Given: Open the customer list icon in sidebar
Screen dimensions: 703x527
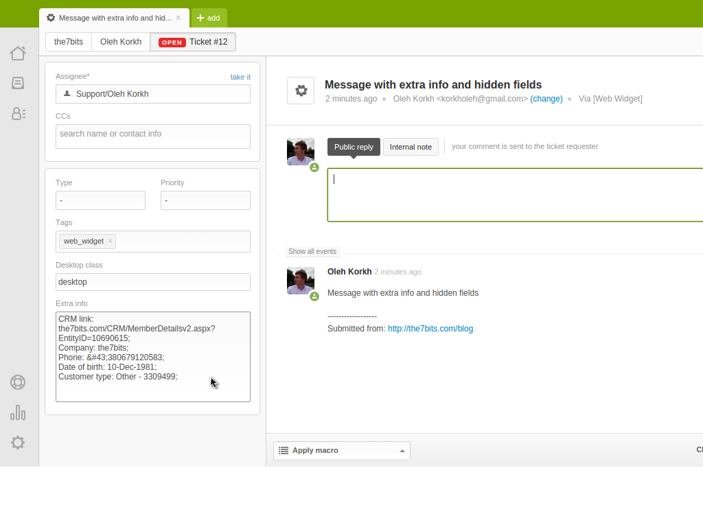Looking at the screenshot, I should (18, 113).
